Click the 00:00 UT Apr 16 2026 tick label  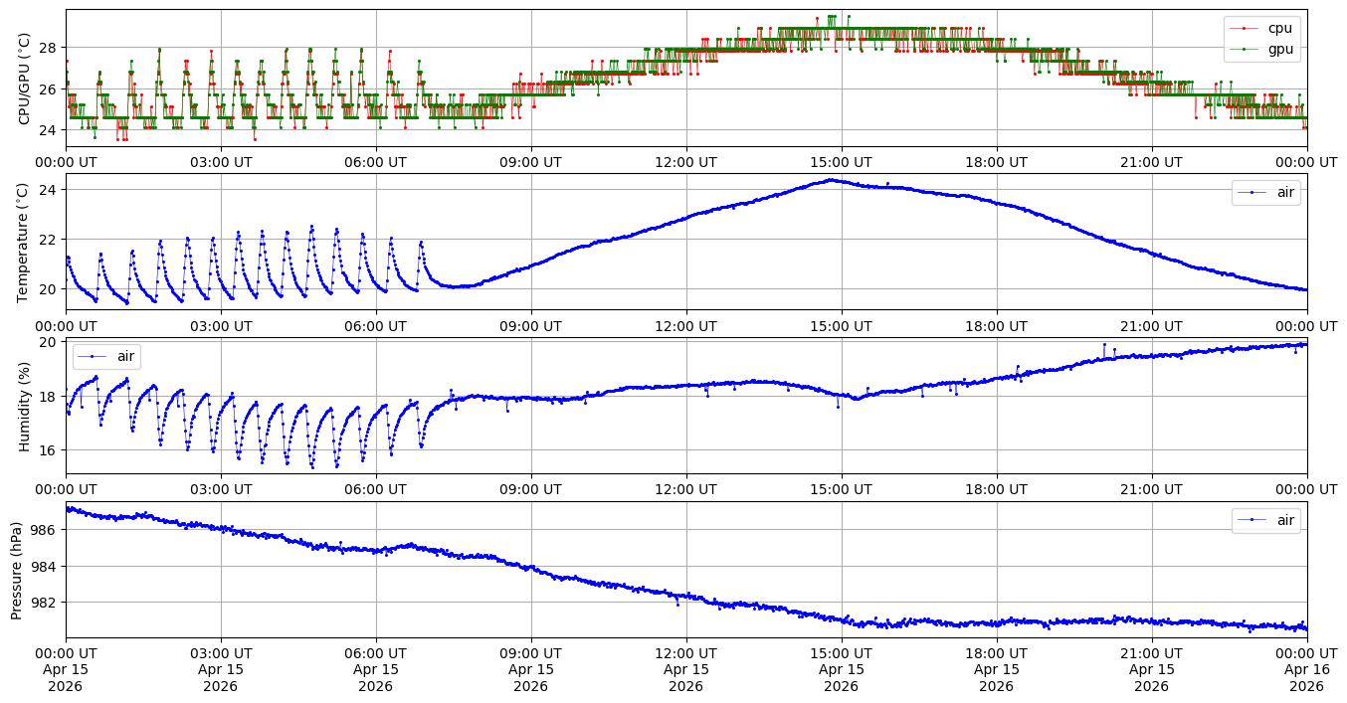pyautogui.click(x=1306, y=670)
